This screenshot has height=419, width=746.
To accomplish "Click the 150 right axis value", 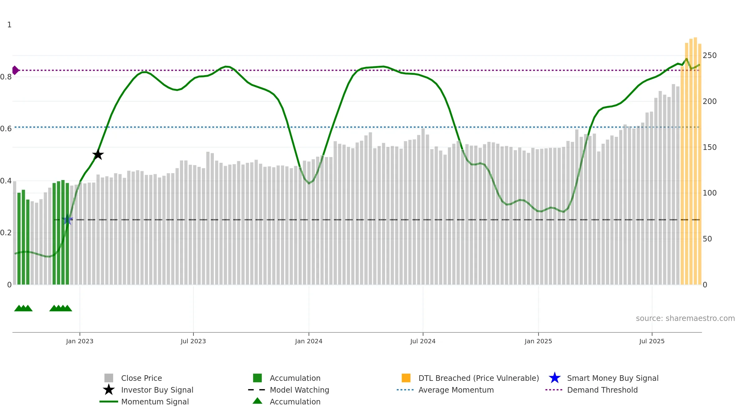I will 710,147.
